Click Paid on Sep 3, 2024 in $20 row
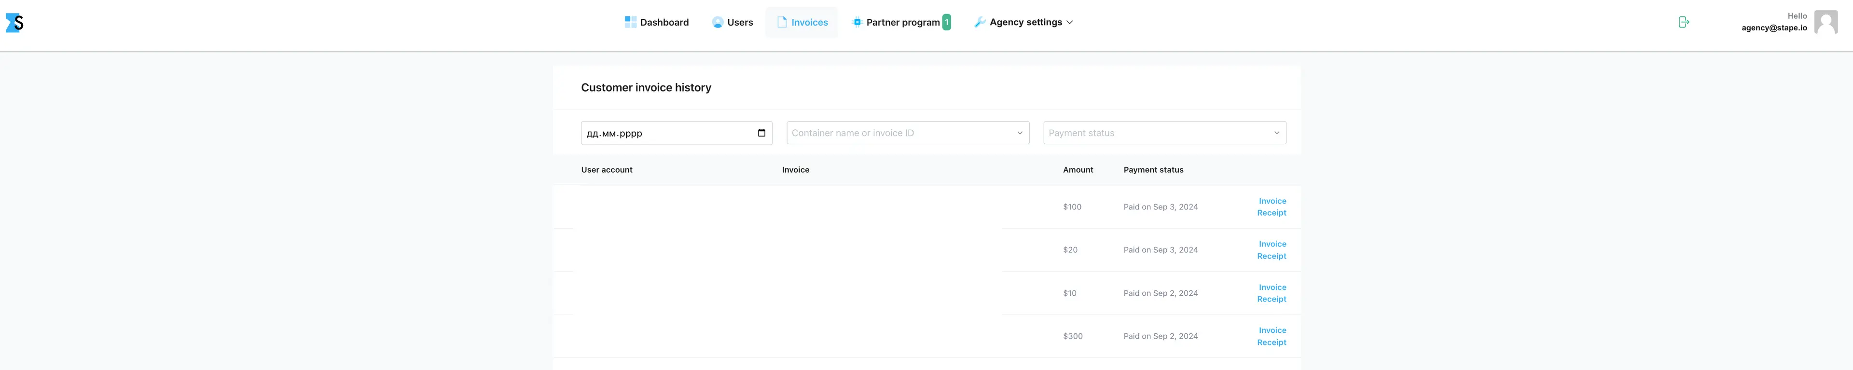 [1160, 250]
